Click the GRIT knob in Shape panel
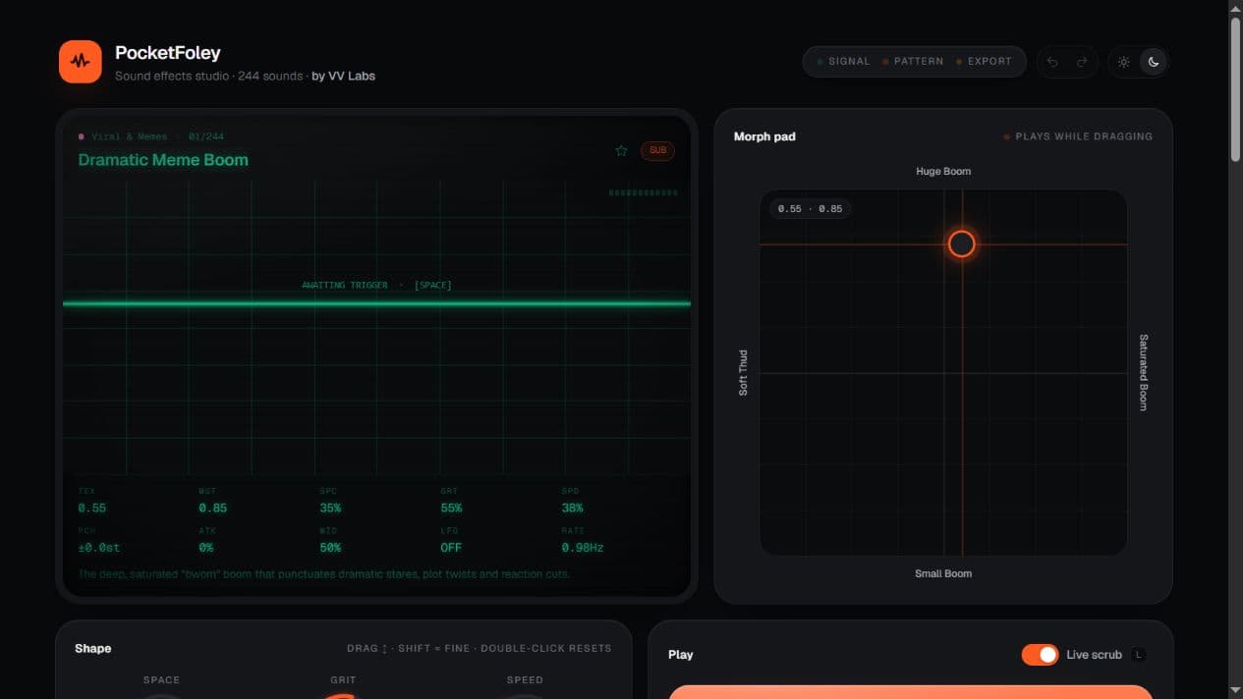The width and height of the screenshot is (1243, 699). point(343,695)
